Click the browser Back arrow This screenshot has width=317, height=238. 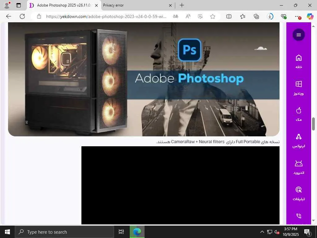tap(8, 16)
